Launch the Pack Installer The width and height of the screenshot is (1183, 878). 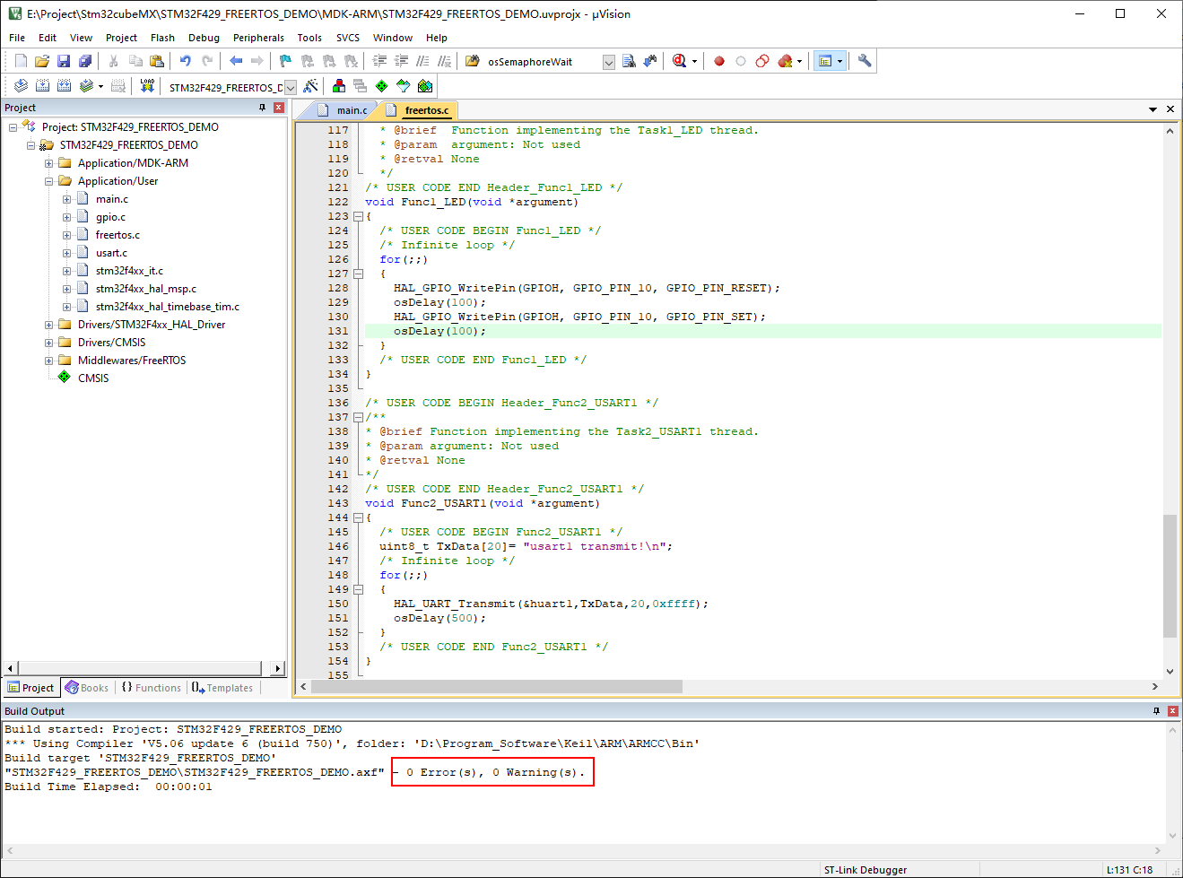425,86
